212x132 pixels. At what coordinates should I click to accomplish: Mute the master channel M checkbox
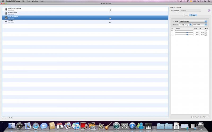(206, 31)
